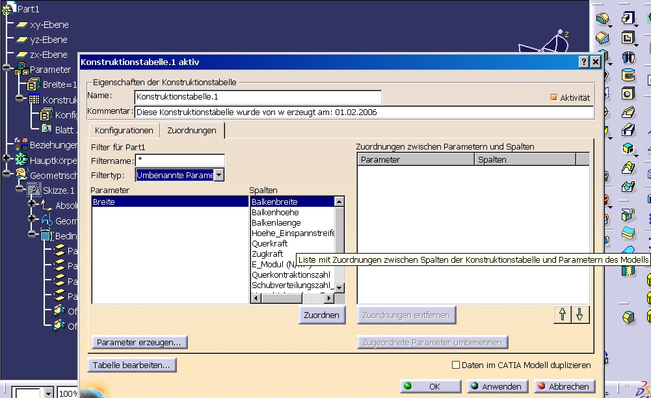Click the xy-Ebene plane icon

(21, 25)
